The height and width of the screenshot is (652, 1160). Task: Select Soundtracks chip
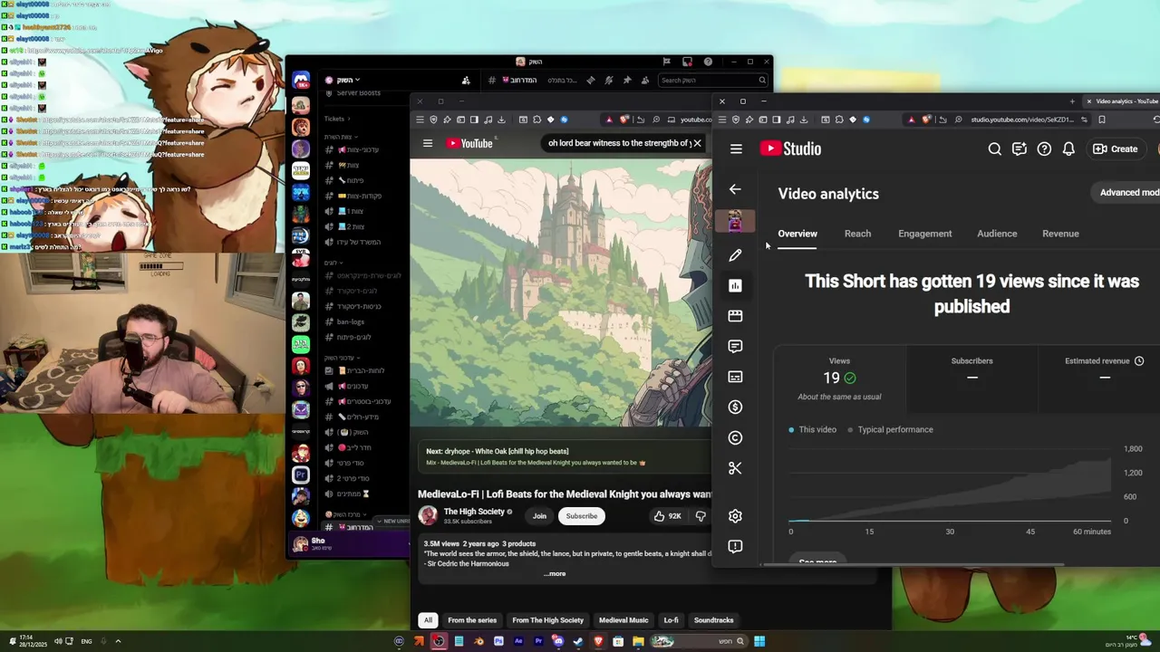point(713,620)
